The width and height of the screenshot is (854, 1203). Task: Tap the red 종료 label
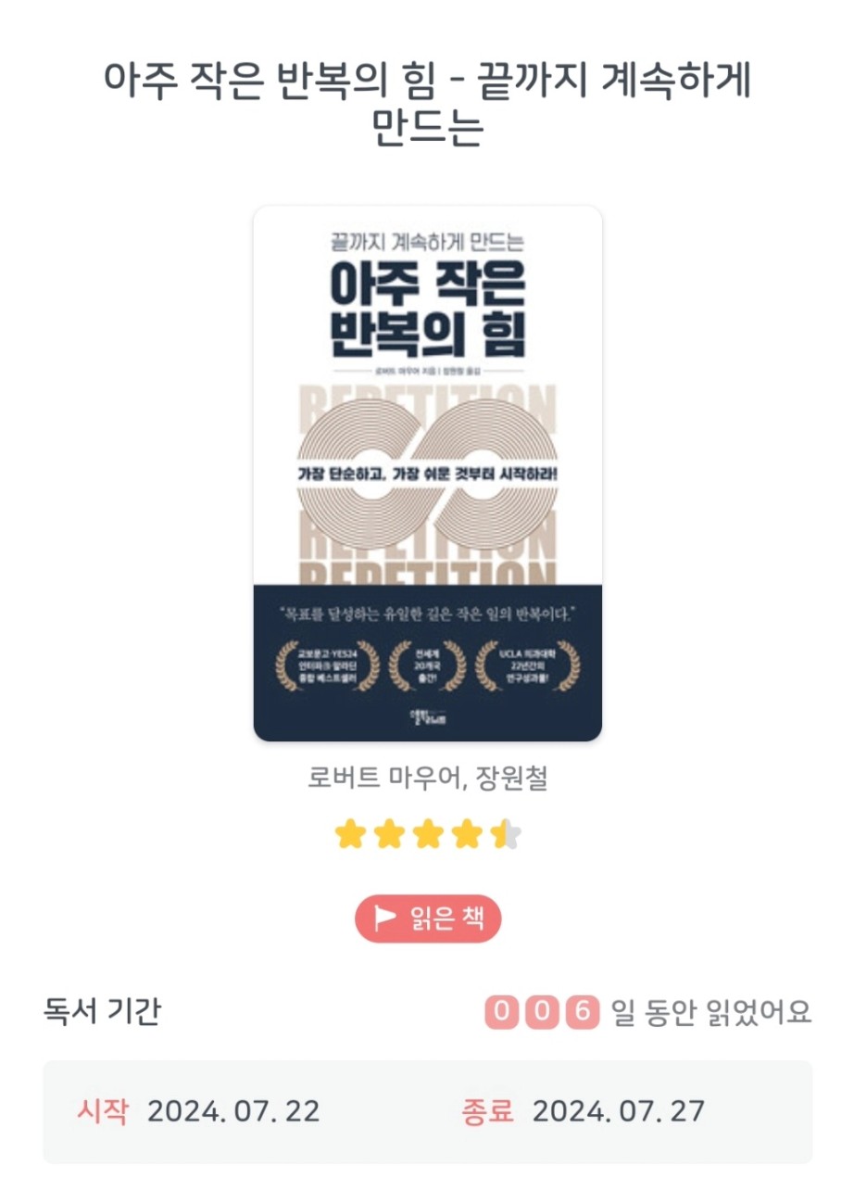tap(487, 1110)
